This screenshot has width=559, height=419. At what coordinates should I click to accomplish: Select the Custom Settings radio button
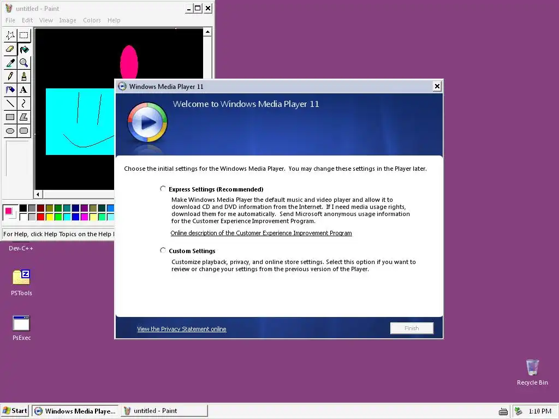(x=163, y=250)
